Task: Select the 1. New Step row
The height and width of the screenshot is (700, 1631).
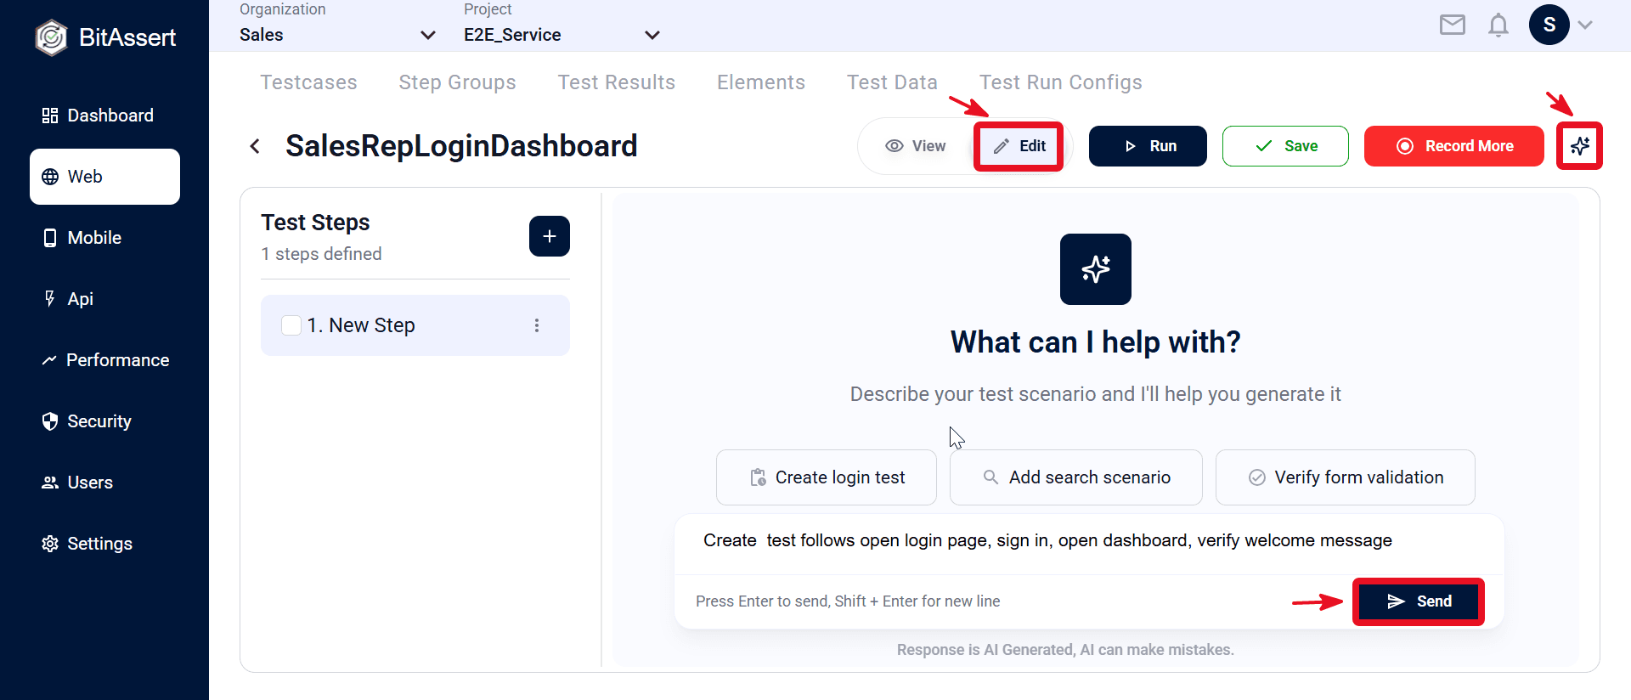Action: [x=415, y=325]
